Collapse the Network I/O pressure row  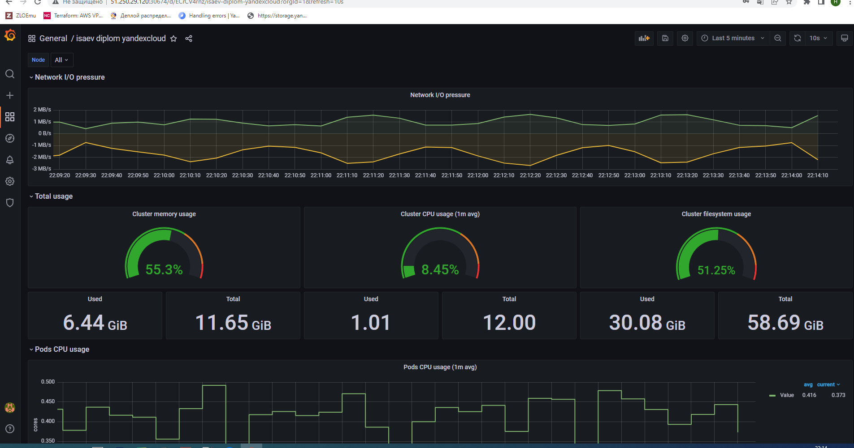(x=67, y=77)
